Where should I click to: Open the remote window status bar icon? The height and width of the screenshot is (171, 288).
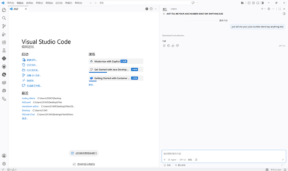click(x=3, y=169)
